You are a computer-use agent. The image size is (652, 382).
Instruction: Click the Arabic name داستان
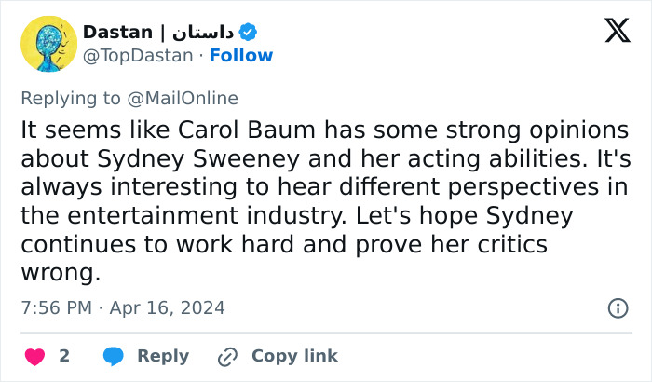click(202, 33)
